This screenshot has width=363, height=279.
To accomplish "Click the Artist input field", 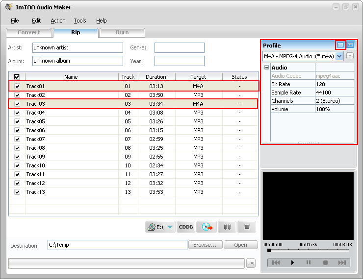I will click(x=78, y=47).
